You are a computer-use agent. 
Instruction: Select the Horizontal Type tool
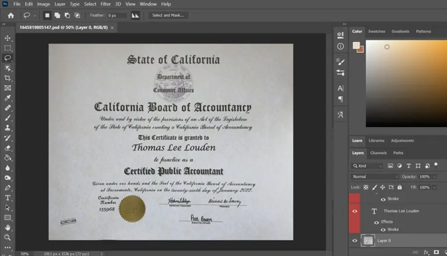(x=7, y=197)
